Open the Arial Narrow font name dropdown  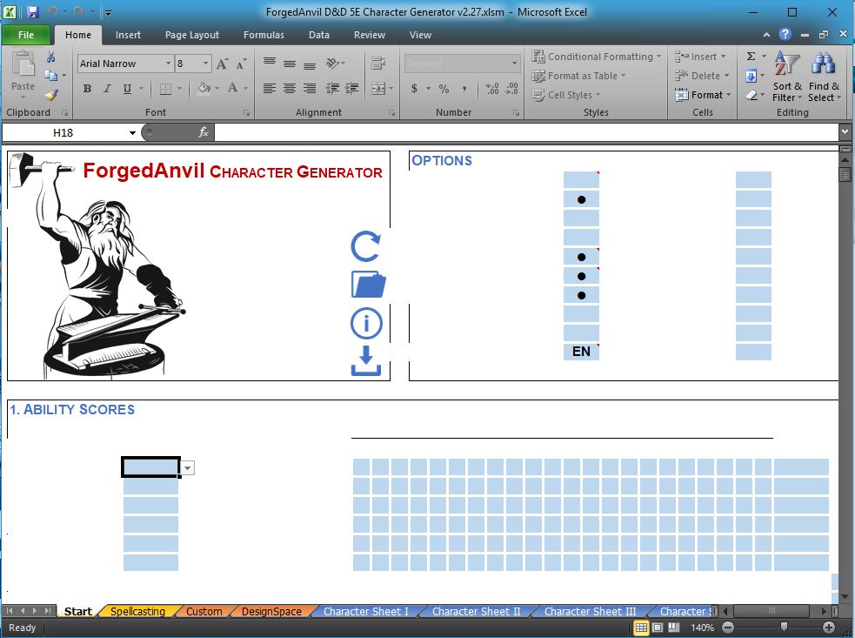[x=168, y=64]
